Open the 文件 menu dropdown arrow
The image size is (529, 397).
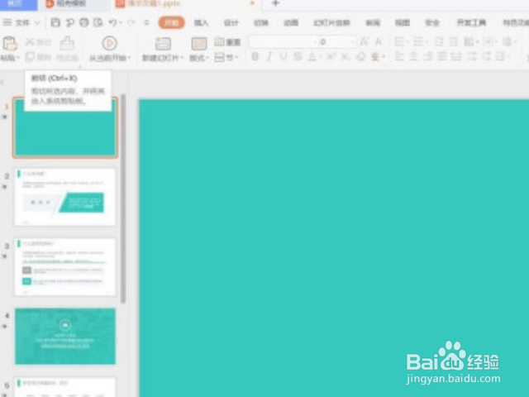37,23
